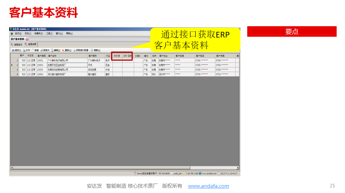Click the horizontal scrollbar right arrow
345x193 pixels.
[x=238, y=167]
